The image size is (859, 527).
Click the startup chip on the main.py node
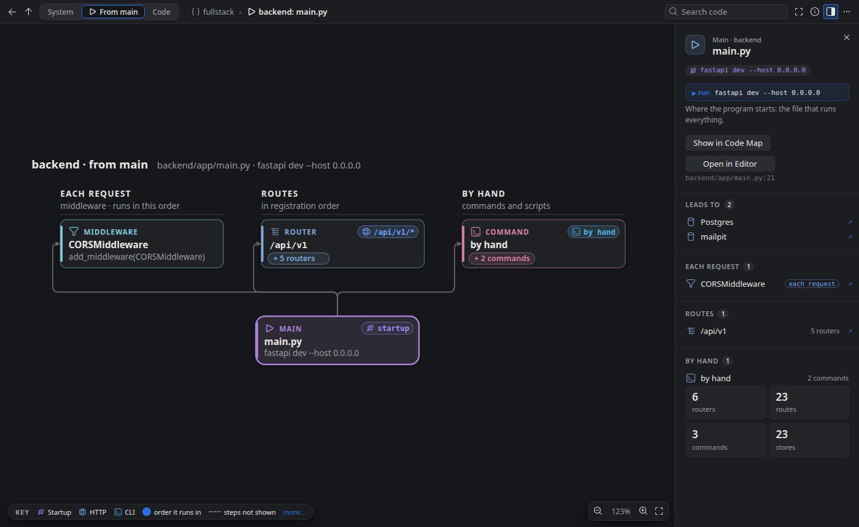388,328
